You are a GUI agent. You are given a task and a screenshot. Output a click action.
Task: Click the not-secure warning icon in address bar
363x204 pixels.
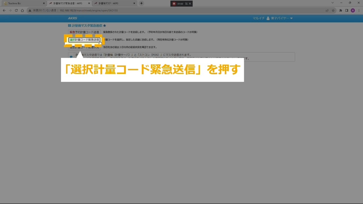pos(30,10)
